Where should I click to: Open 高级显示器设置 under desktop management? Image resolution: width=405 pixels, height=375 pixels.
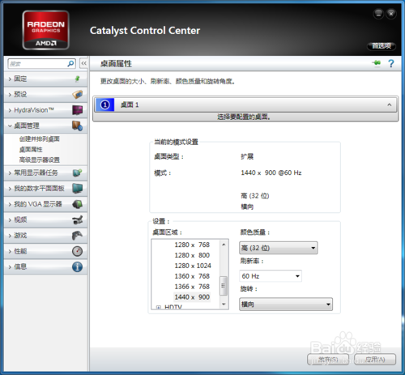point(40,160)
